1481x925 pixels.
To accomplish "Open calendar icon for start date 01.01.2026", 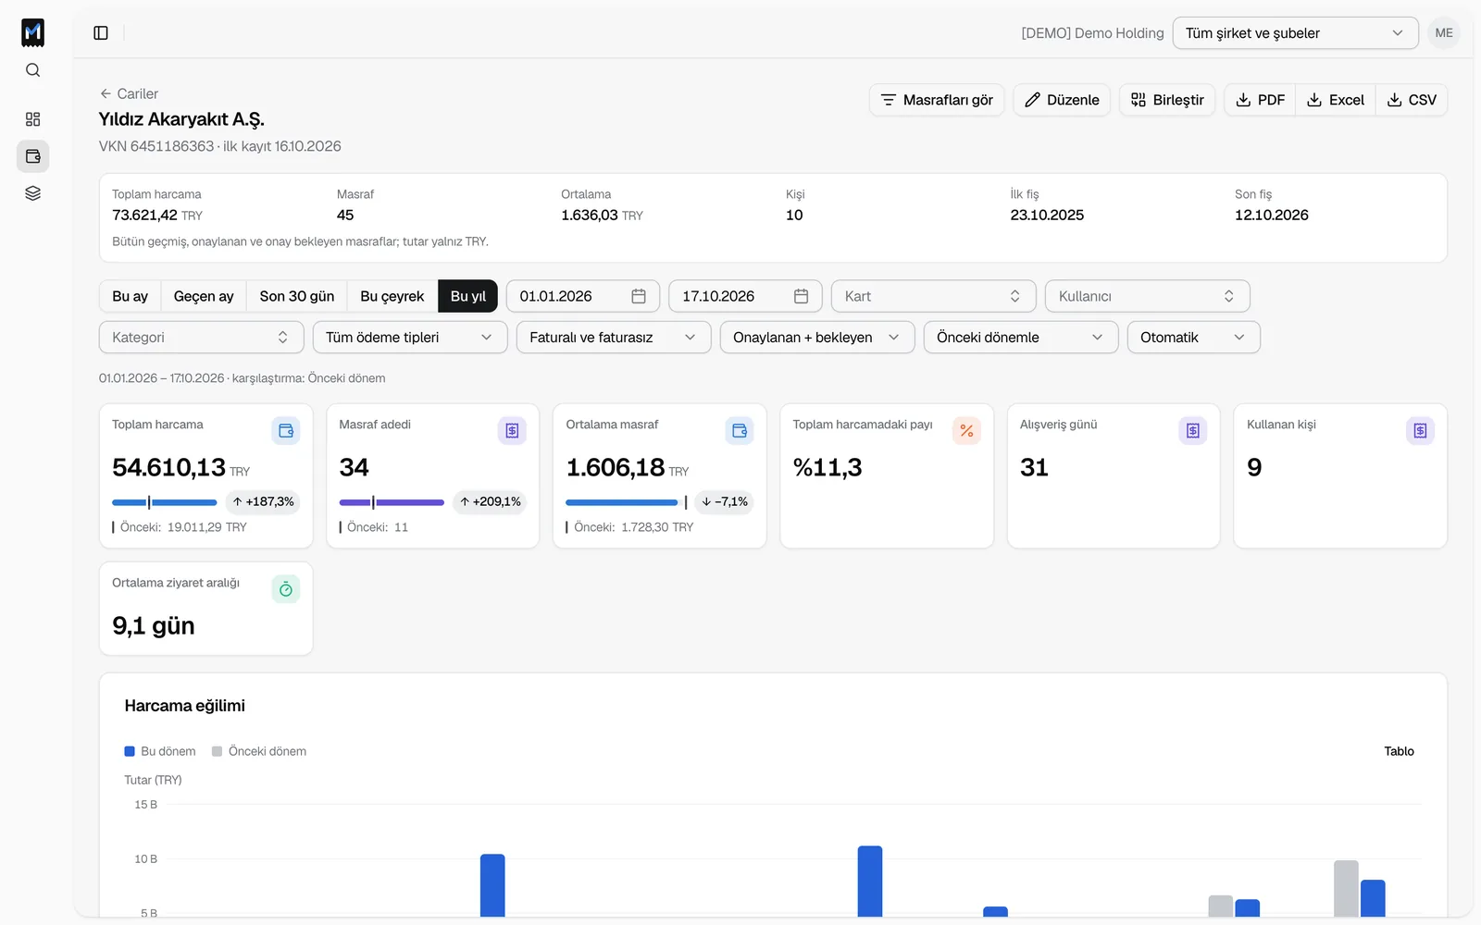I will (x=639, y=296).
